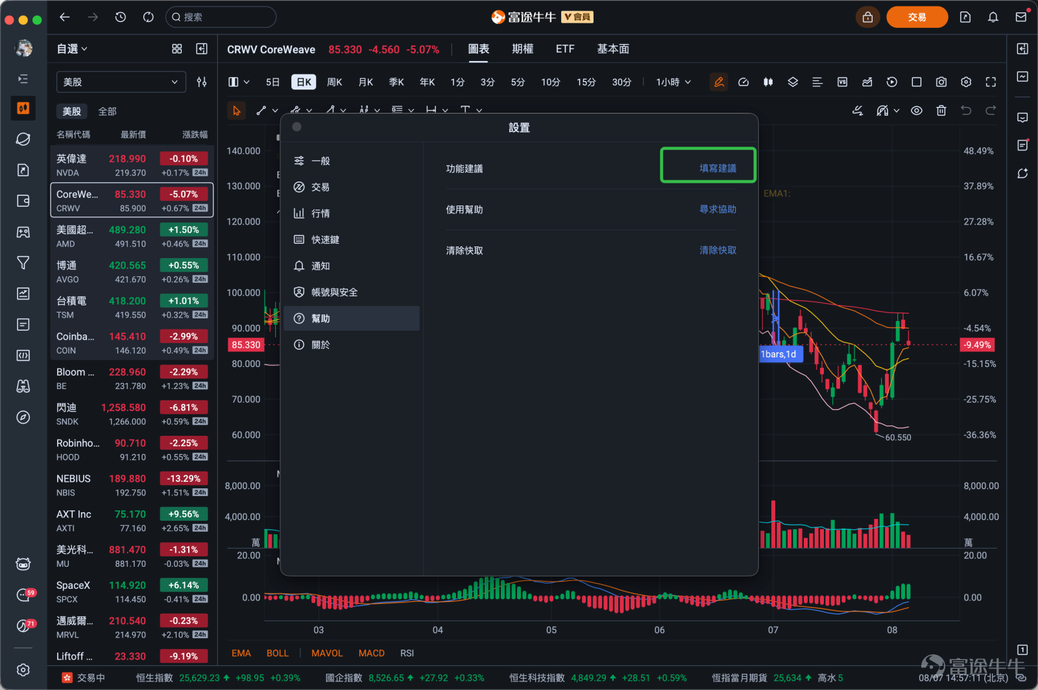Open 快速鍵 settings category

(352, 239)
